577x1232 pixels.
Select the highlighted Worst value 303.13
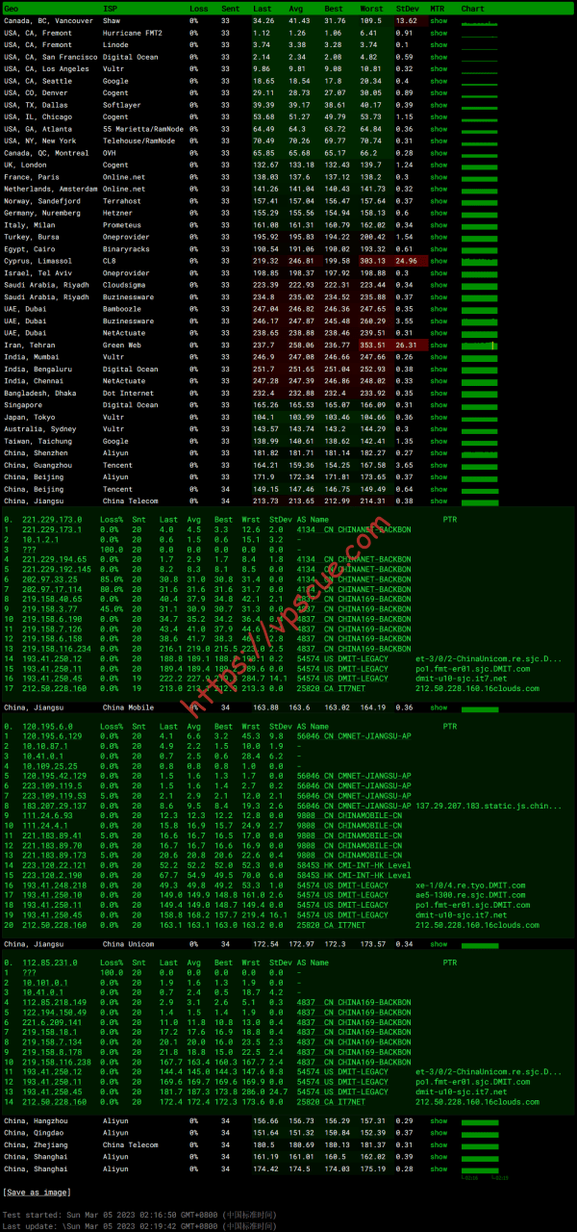pyautogui.click(x=373, y=261)
